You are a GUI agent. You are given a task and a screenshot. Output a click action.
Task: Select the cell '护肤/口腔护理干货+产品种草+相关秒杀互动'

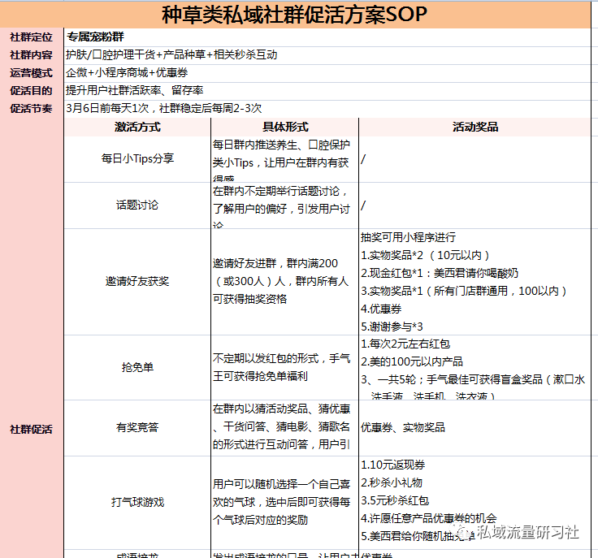tap(327, 55)
